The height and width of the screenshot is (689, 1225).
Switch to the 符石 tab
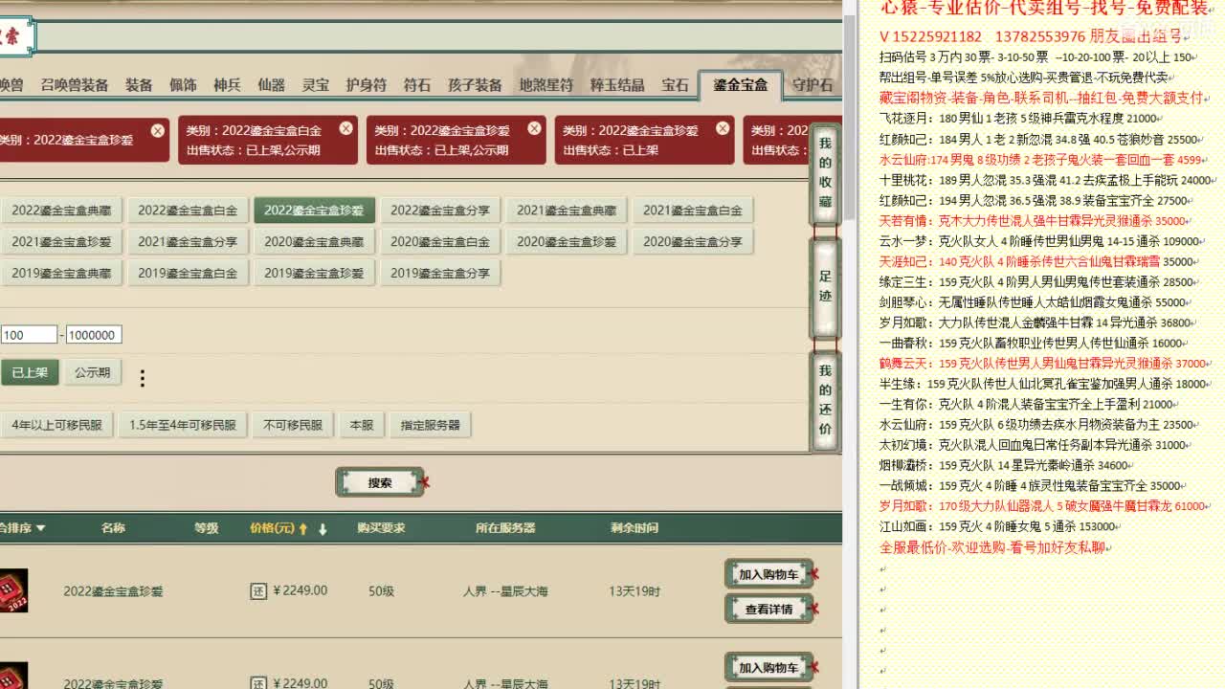click(x=417, y=85)
